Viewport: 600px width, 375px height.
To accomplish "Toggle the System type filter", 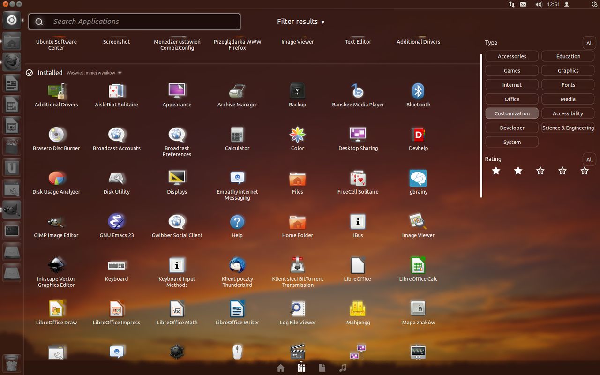I will point(512,142).
